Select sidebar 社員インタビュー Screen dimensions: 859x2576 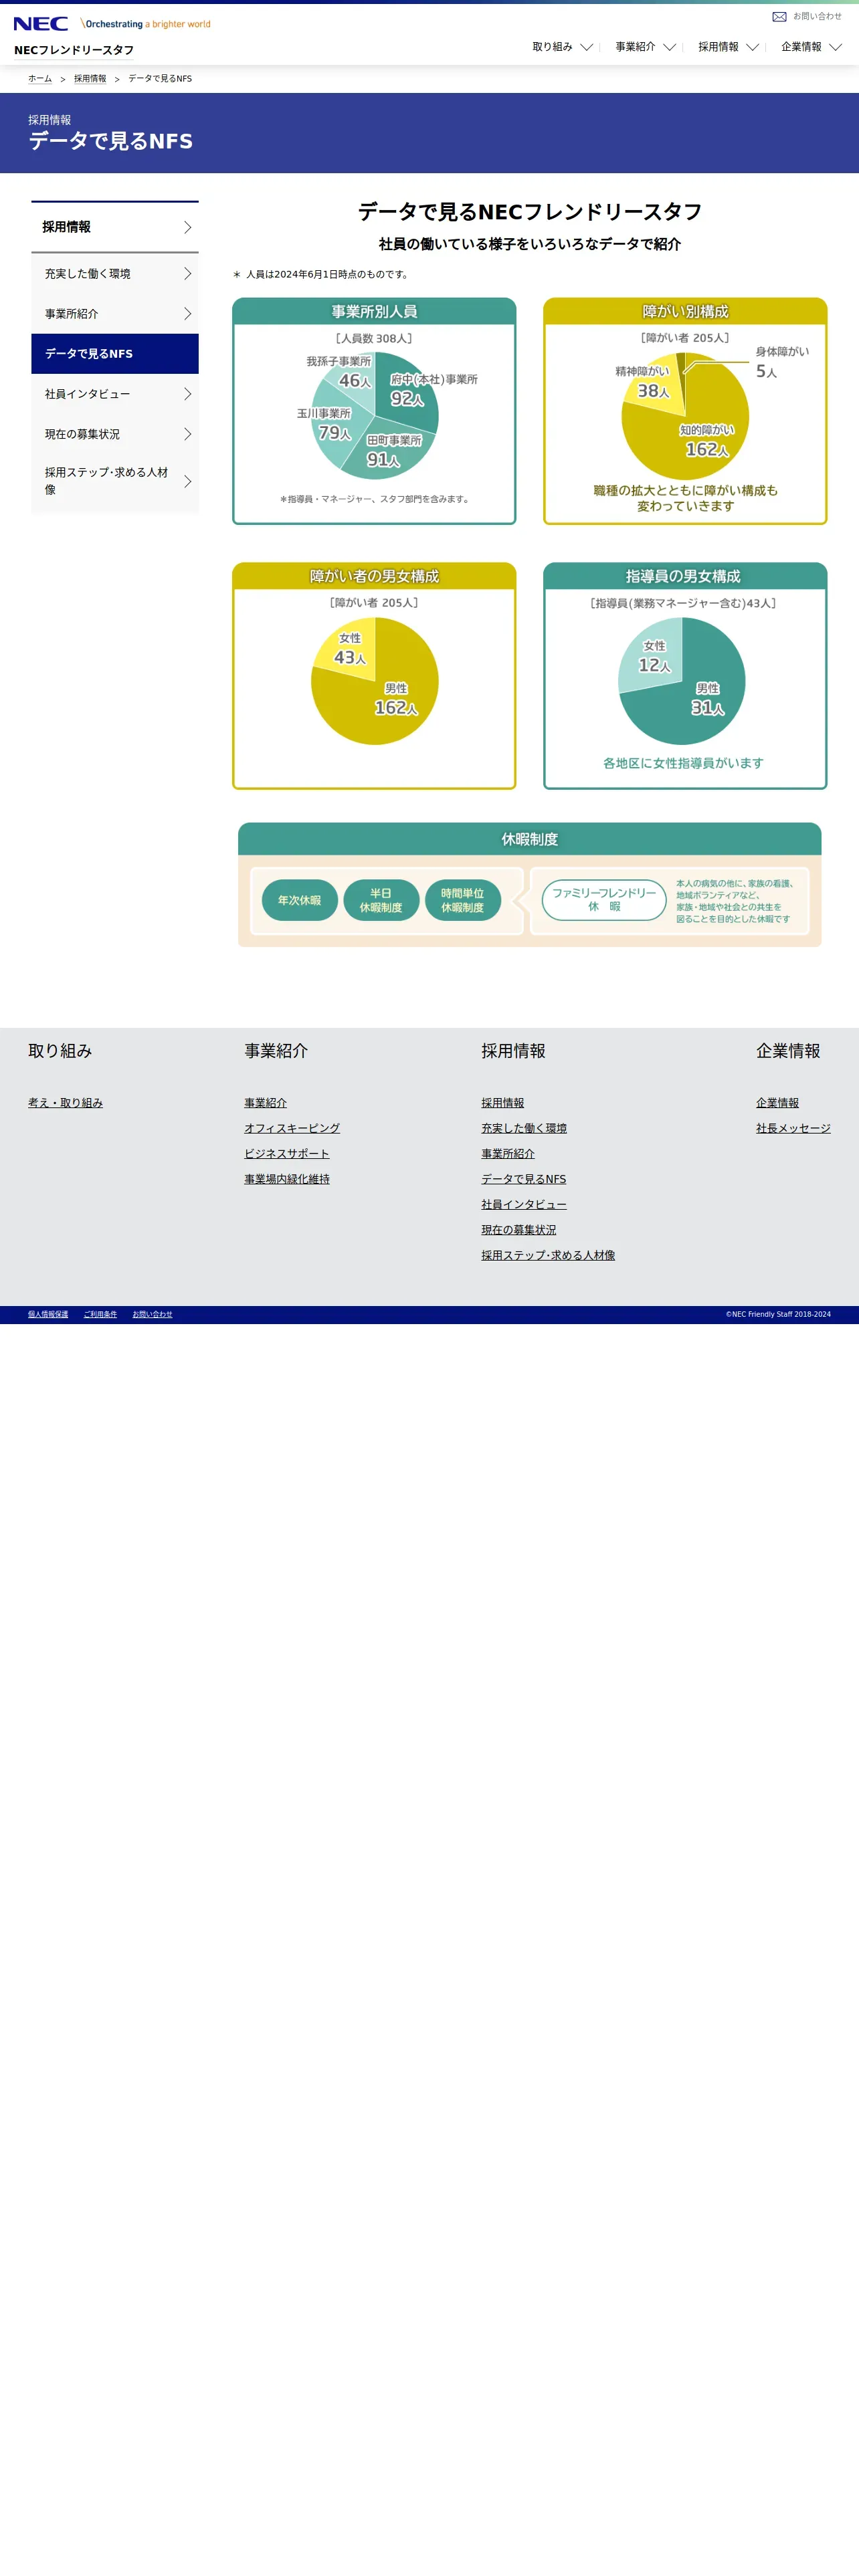(115, 394)
